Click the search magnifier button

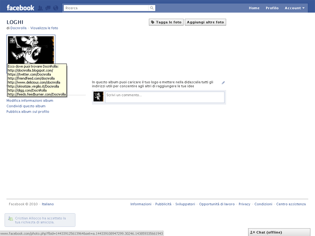(x=152, y=8)
